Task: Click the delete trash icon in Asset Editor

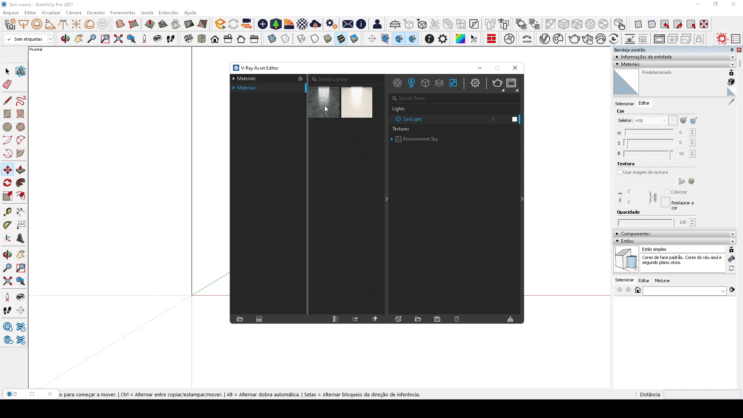Action: pyautogui.click(x=457, y=319)
